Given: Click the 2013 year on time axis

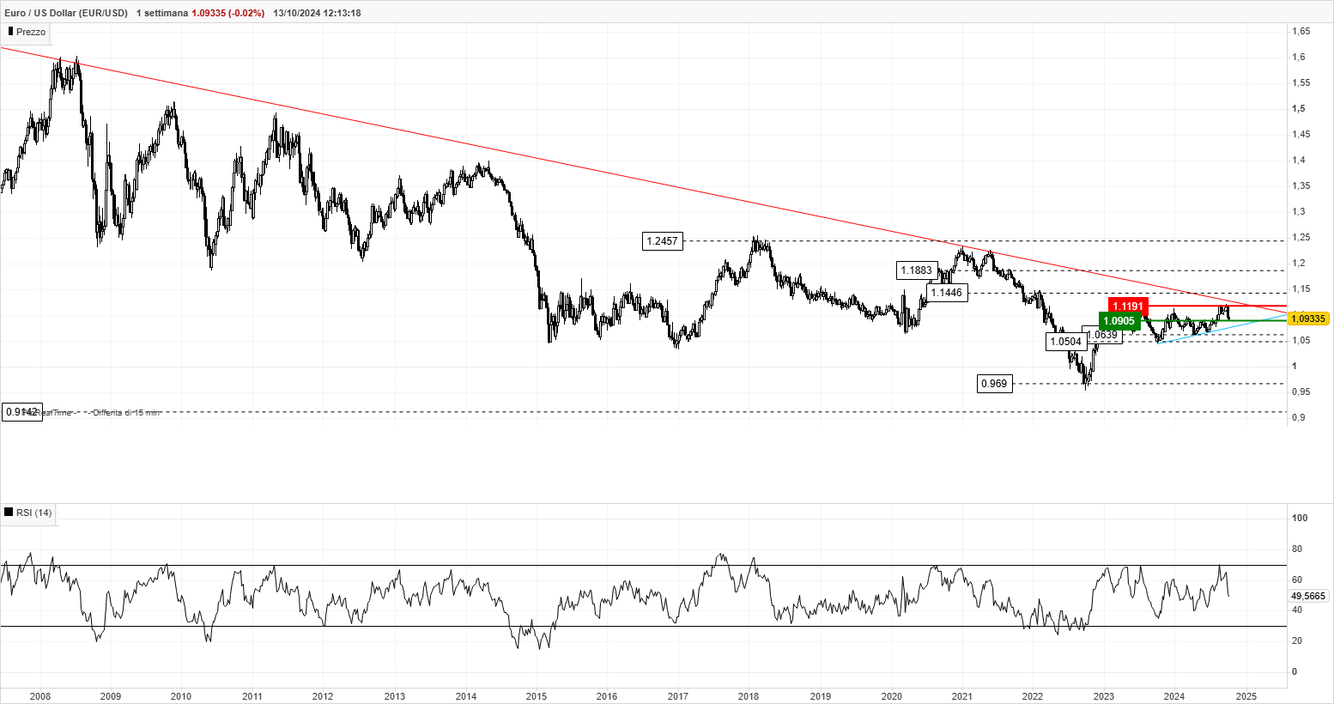Looking at the screenshot, I should coord(395,696).
